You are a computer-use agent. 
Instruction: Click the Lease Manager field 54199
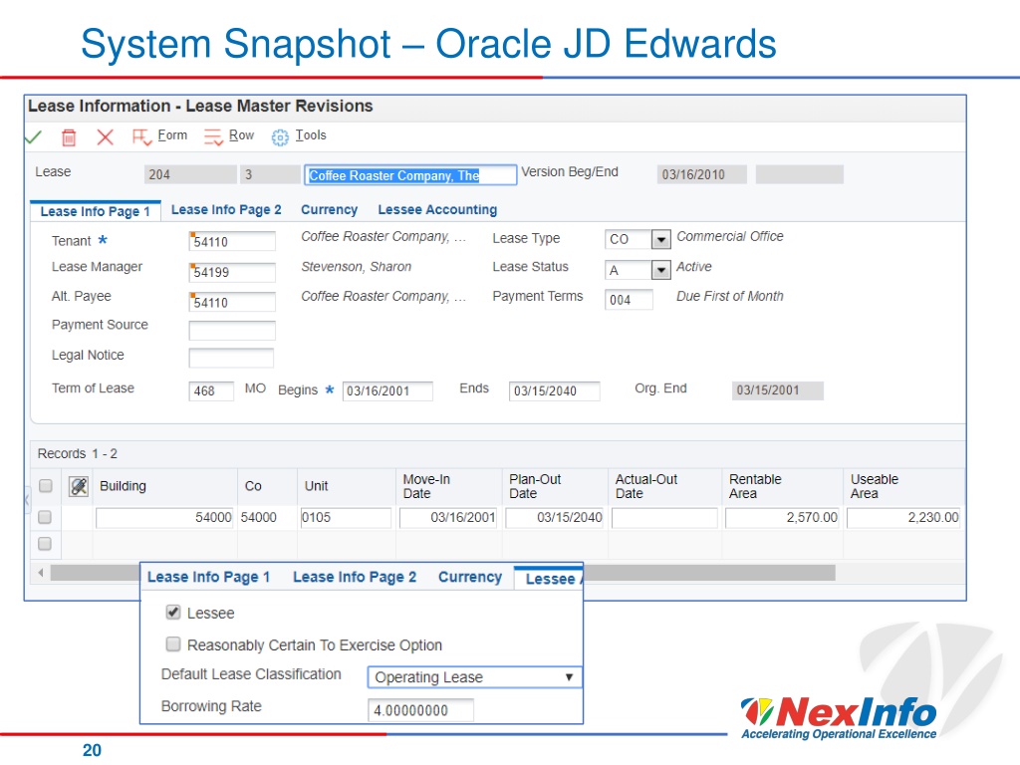pyautogui.click(x=232, y=272)
